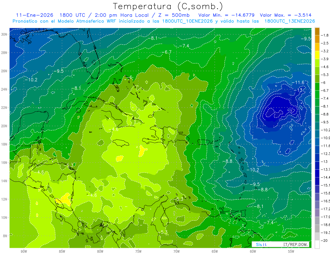Click the colorbar value '-12.3'
This screenshot has width=330, height=255.
[x=326, y=154]
